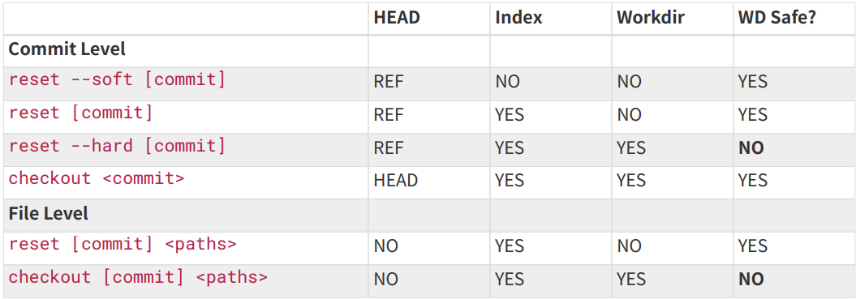This screenshot has height=299, width=856.
Task: Select the File Level section heading
Action: 49,213
